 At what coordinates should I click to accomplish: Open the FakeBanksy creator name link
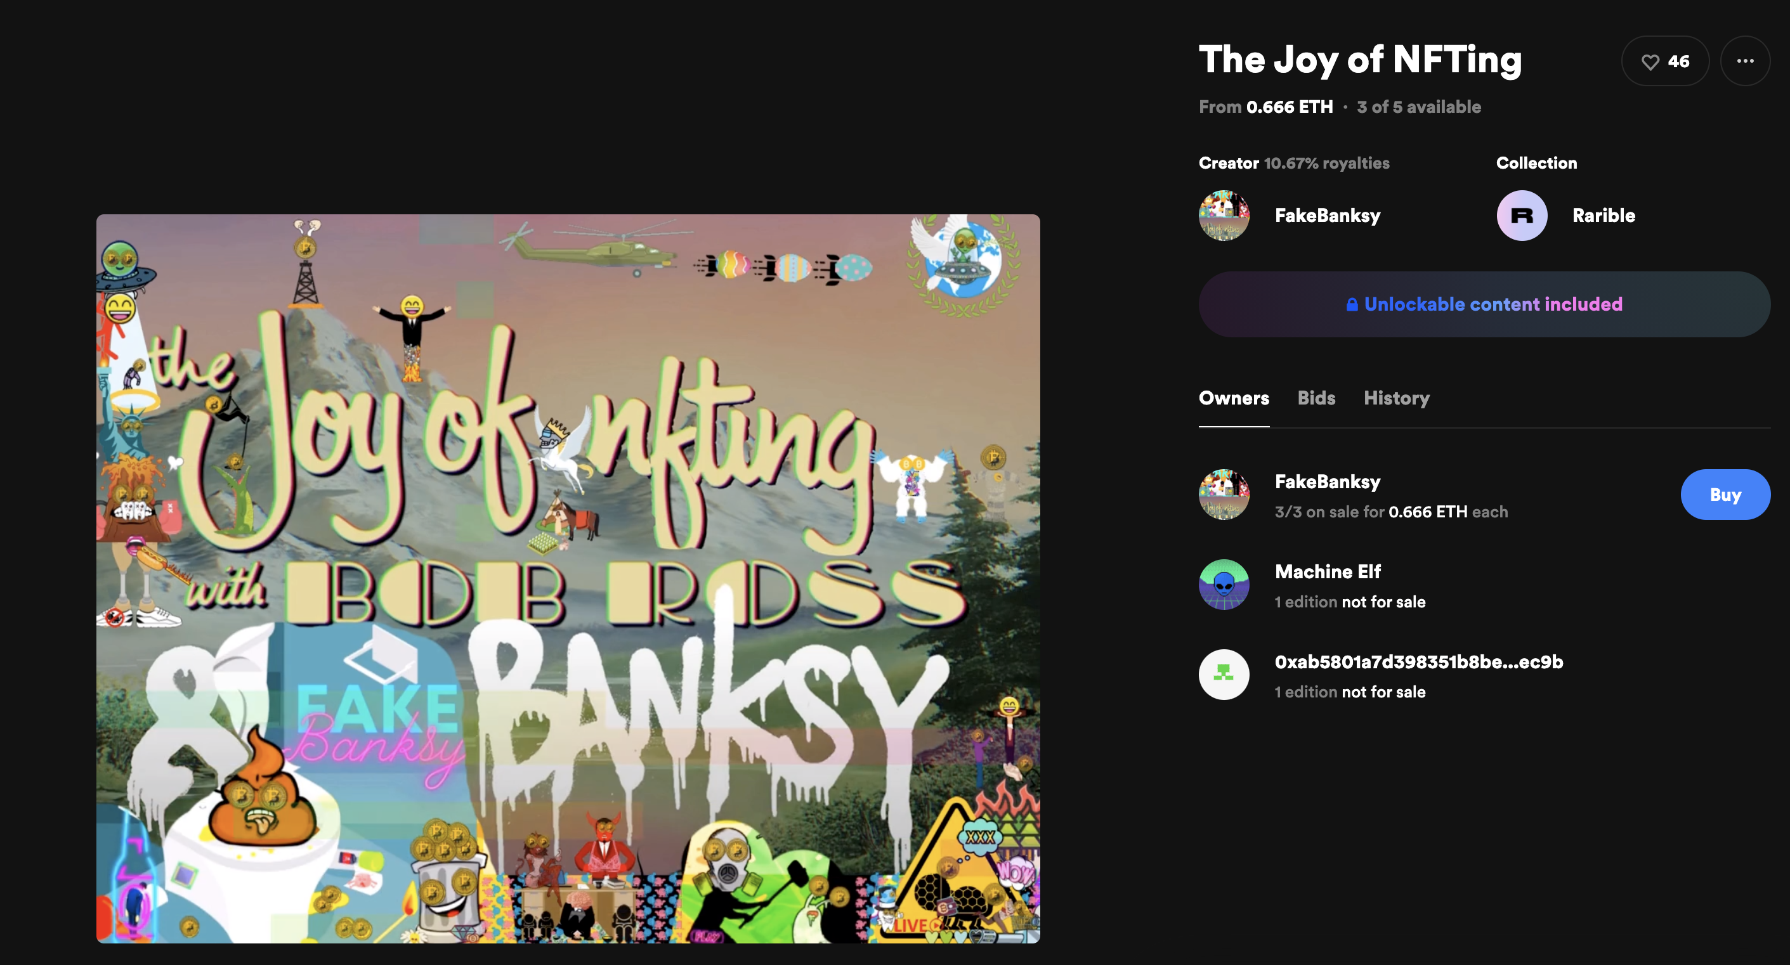(1327, 216)
